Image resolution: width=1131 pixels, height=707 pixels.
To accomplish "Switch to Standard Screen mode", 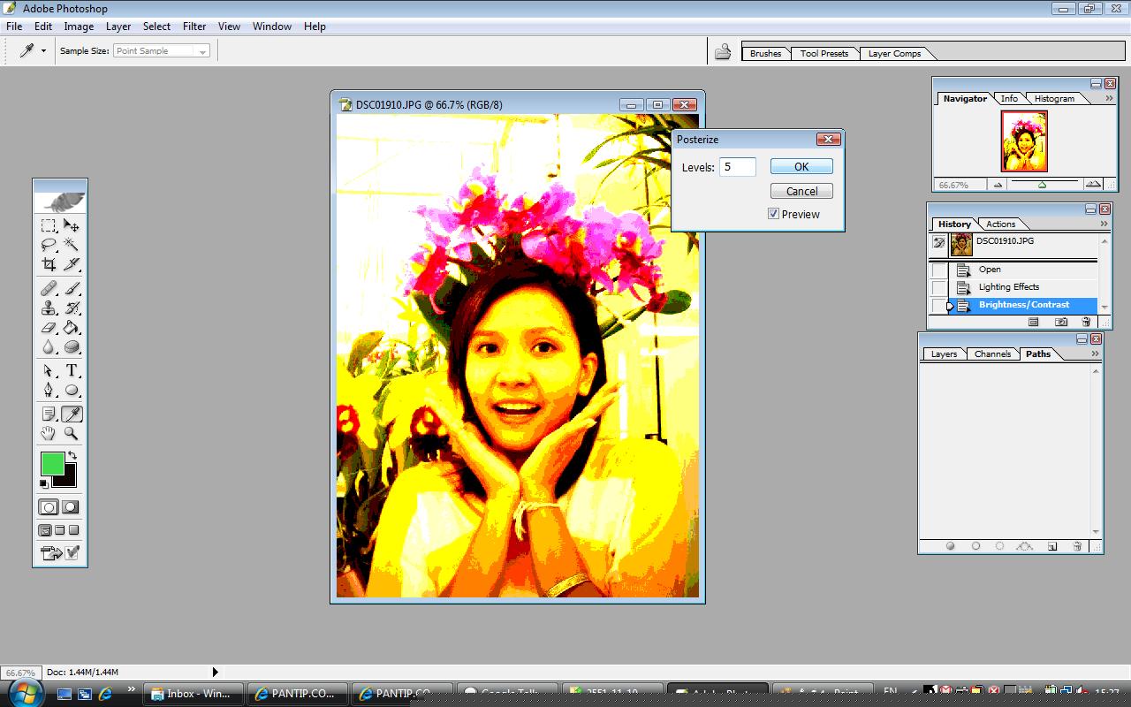I will click(x=45, y=530).
